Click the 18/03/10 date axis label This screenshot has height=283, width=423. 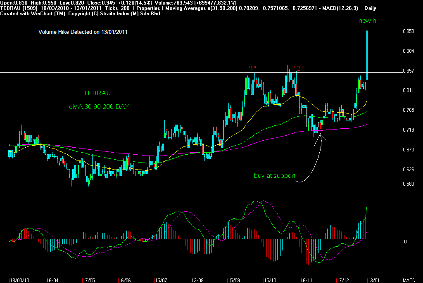tap(19, 281)
